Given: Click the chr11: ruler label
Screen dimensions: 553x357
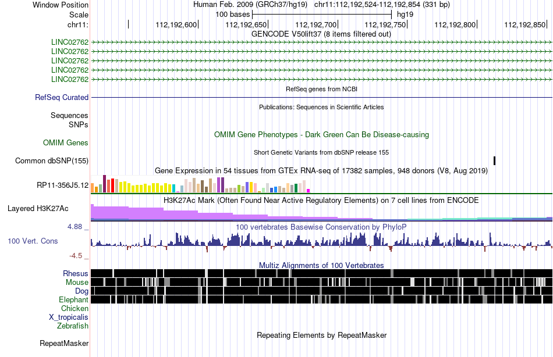Looking at the screenshot, I should click(78, 24).
